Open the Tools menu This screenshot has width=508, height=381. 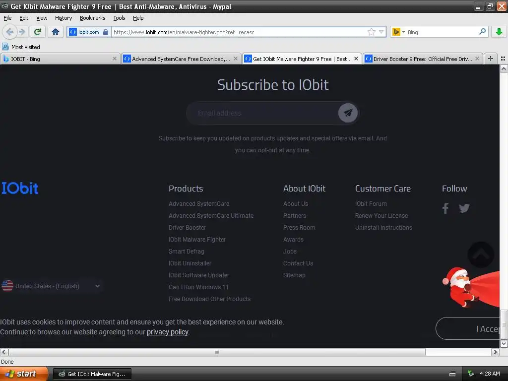(x=119, y=18)
